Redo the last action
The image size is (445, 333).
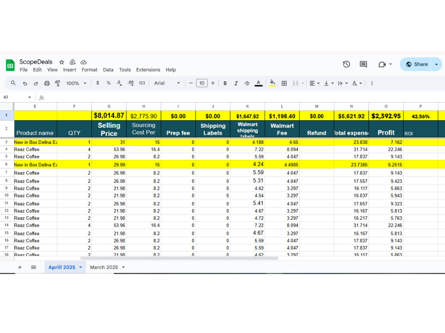coord(36,83)
